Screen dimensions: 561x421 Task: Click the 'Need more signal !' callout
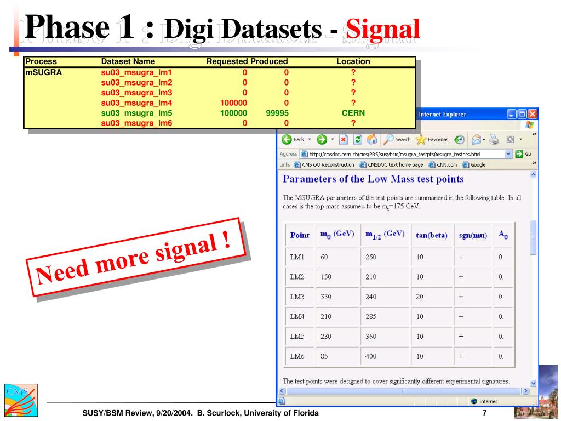coord(136,258)
